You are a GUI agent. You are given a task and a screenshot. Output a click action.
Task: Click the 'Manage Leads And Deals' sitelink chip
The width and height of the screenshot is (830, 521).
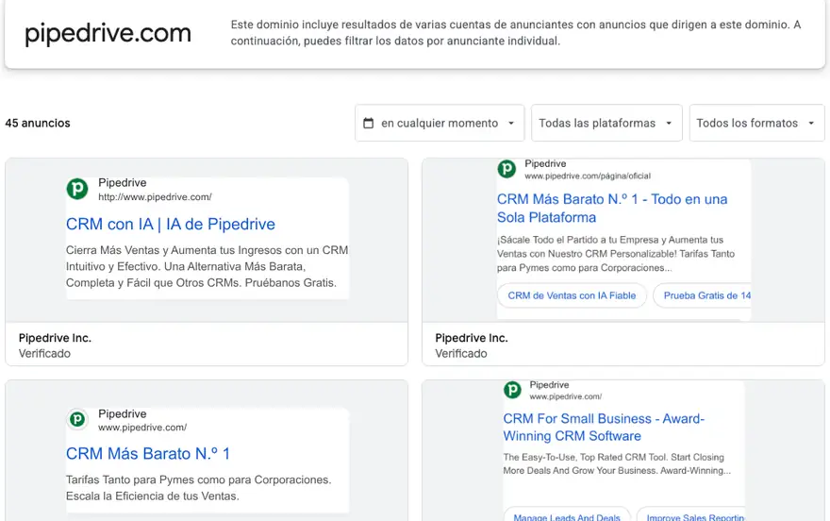pos(567,516)
